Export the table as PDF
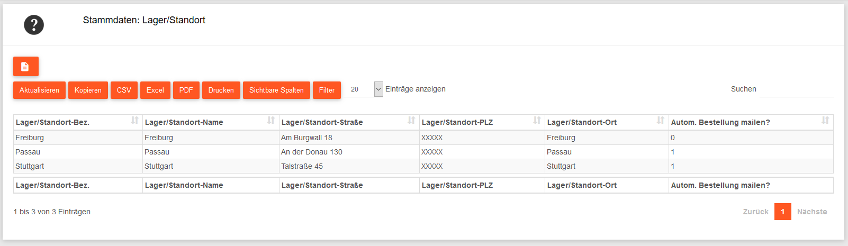This screenshot has width=848, height=246. click(x=186, y=90)
